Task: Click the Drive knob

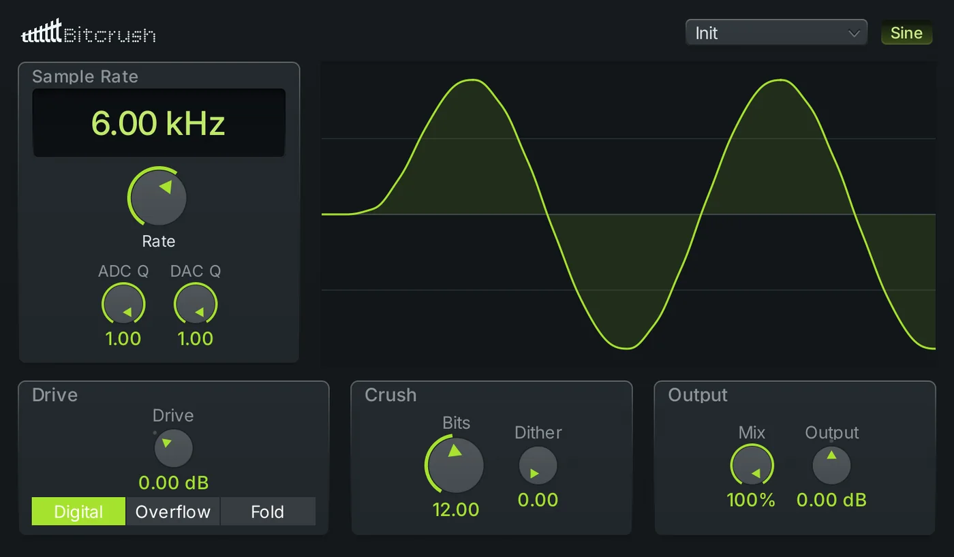Action: [x=173, y=448]
